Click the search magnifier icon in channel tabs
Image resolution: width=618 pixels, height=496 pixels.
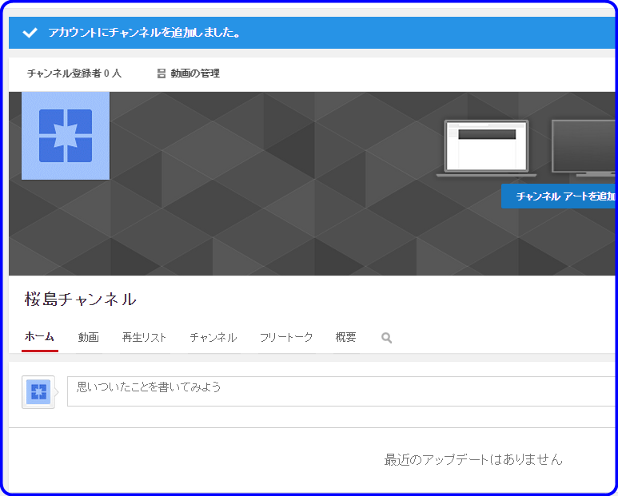click(x=387, y=338)
